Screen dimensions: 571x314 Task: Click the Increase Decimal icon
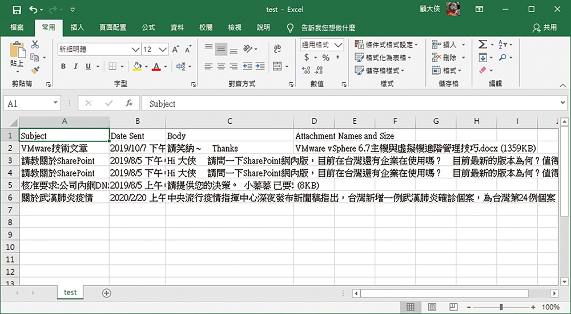click(306, 70)
